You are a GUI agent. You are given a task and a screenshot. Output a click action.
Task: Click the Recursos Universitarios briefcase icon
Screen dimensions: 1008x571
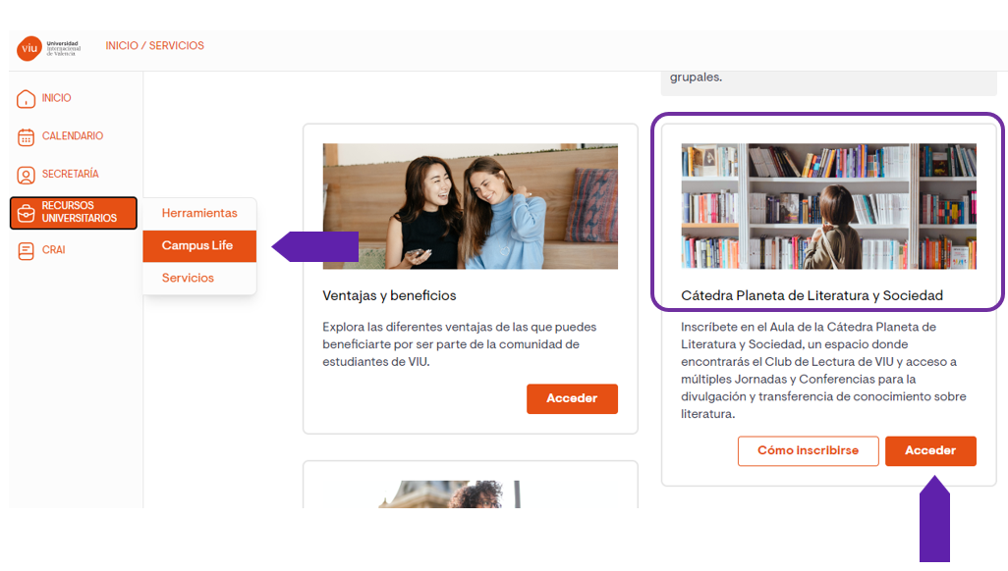tap(26, 213)
